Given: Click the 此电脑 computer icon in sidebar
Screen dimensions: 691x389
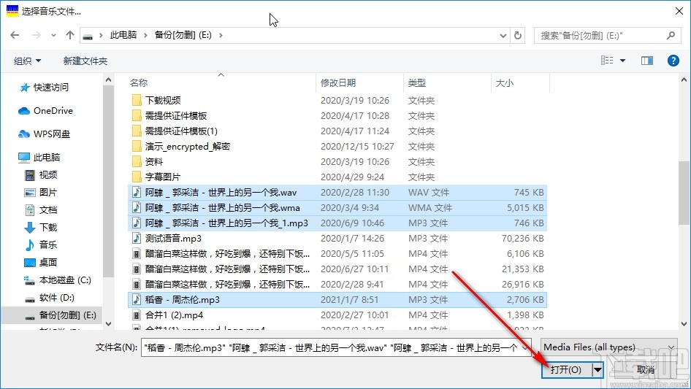Looking at the screenshot, I should 24,157.
